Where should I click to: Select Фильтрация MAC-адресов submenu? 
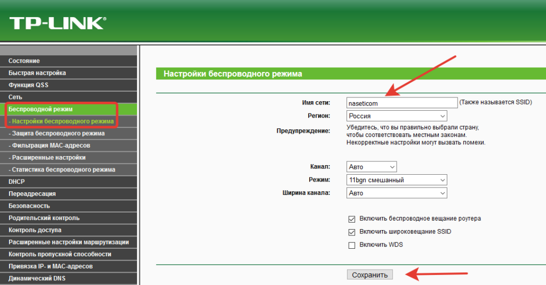coord(50,145)
